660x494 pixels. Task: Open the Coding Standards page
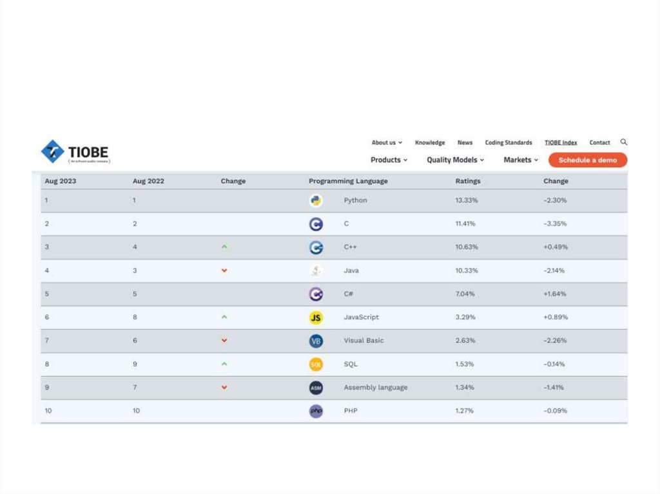[x=509, y=142]
